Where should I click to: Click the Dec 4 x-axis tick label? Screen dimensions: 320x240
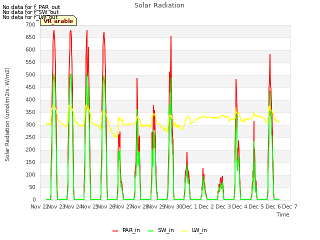[240, 206]
